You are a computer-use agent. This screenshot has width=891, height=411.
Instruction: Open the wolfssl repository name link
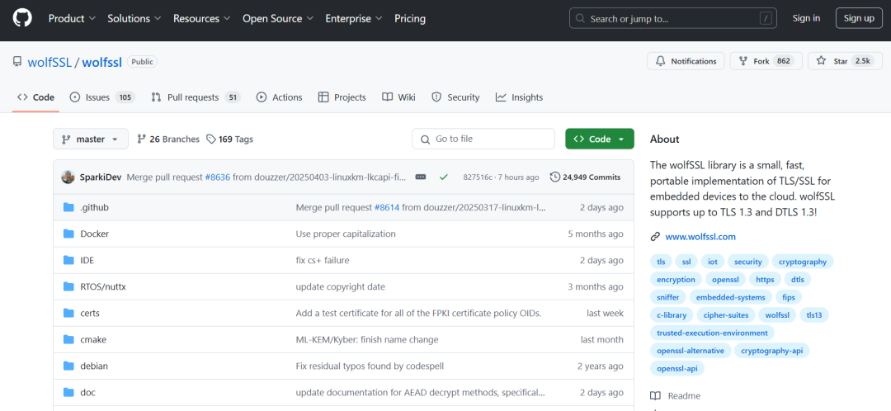(x=102, y=62)
